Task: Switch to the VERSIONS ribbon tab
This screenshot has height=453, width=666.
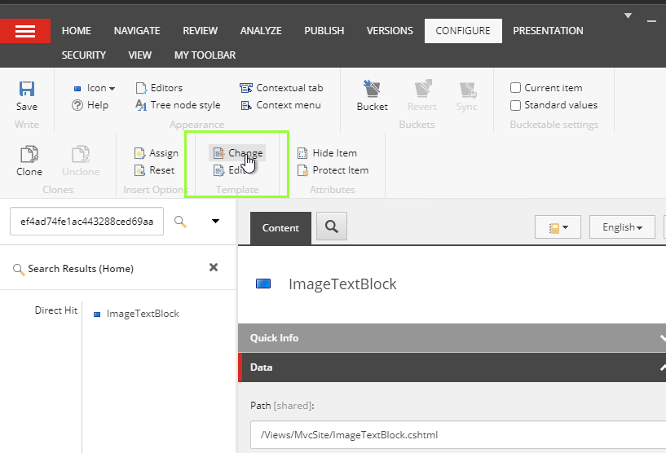Action: point(390,31)
